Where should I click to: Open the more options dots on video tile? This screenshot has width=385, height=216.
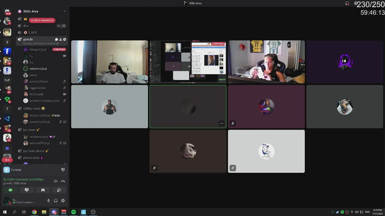pyautogui.click(x=221, y=123)
